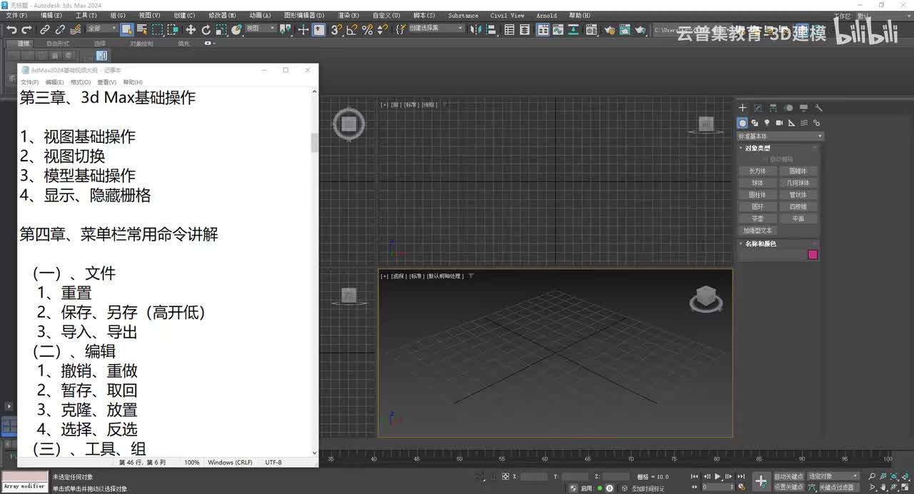Toggle the Angle Snap button

point(352,29)
